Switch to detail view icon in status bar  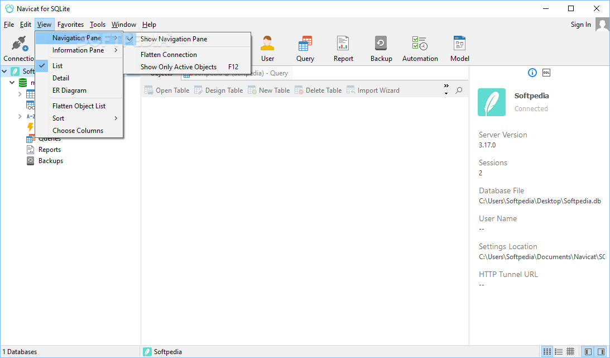click(559, 352)
